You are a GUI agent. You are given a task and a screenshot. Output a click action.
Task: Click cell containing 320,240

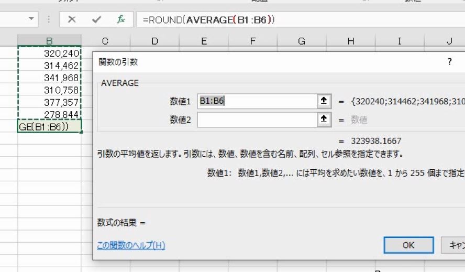click(x=49, y=53)
